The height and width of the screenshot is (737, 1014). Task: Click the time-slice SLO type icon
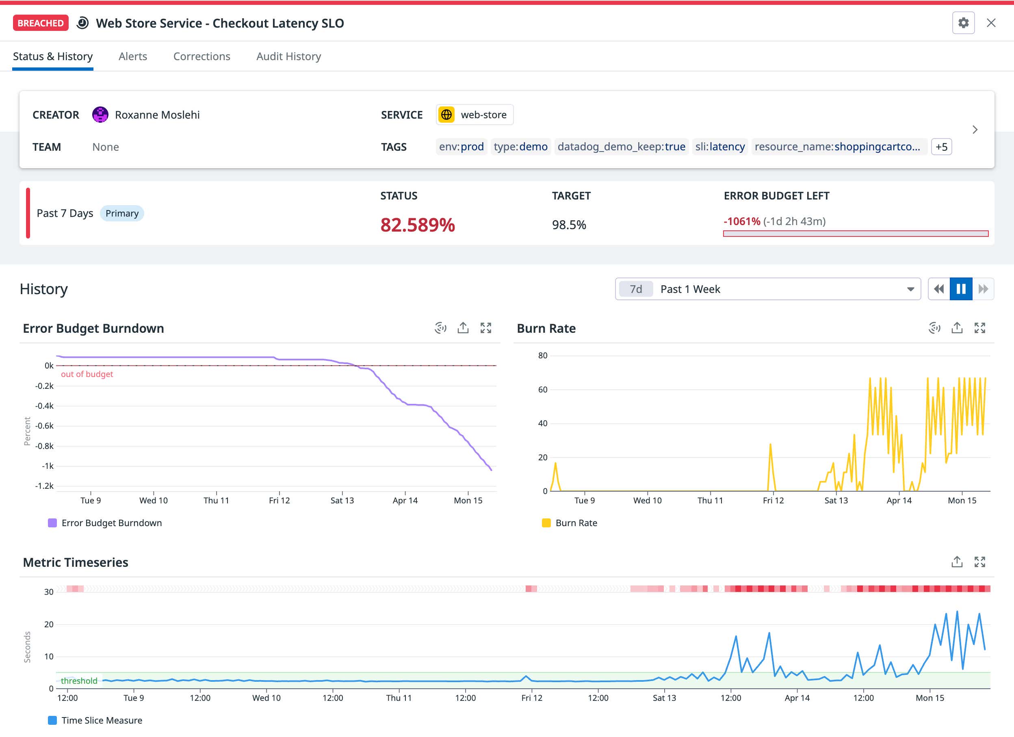pos(82,23)
